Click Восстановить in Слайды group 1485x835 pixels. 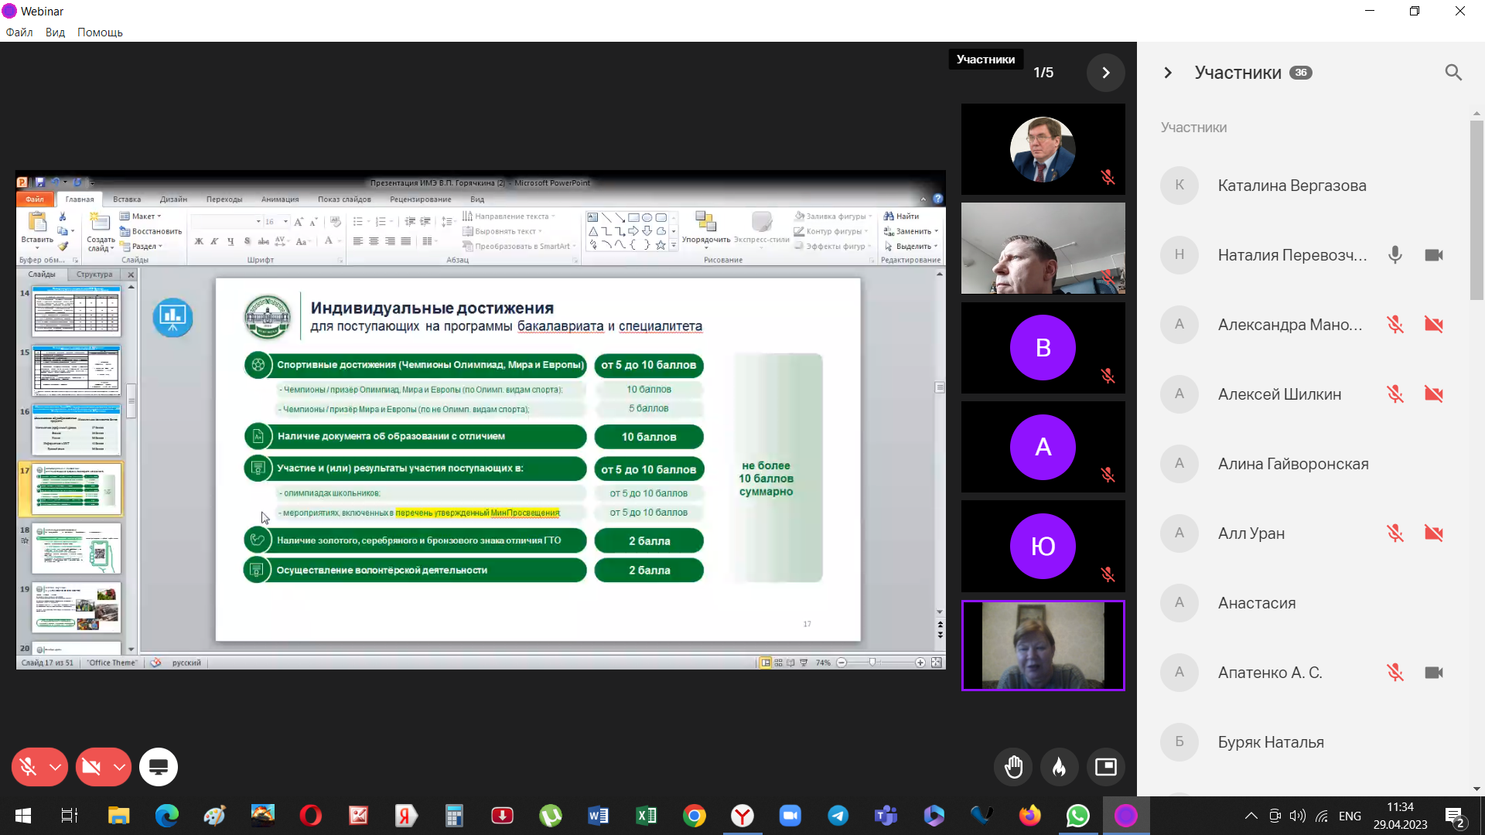point(152,231)
